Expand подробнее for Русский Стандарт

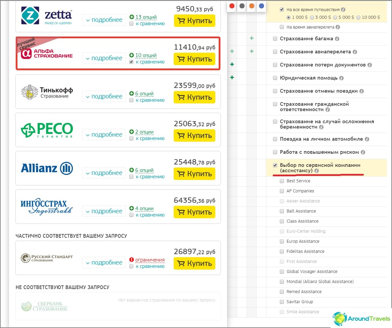coord(104,262)
